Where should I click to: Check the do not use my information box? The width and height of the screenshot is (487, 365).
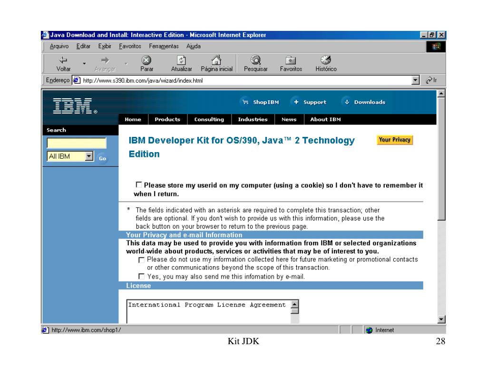tap(141, 260)
